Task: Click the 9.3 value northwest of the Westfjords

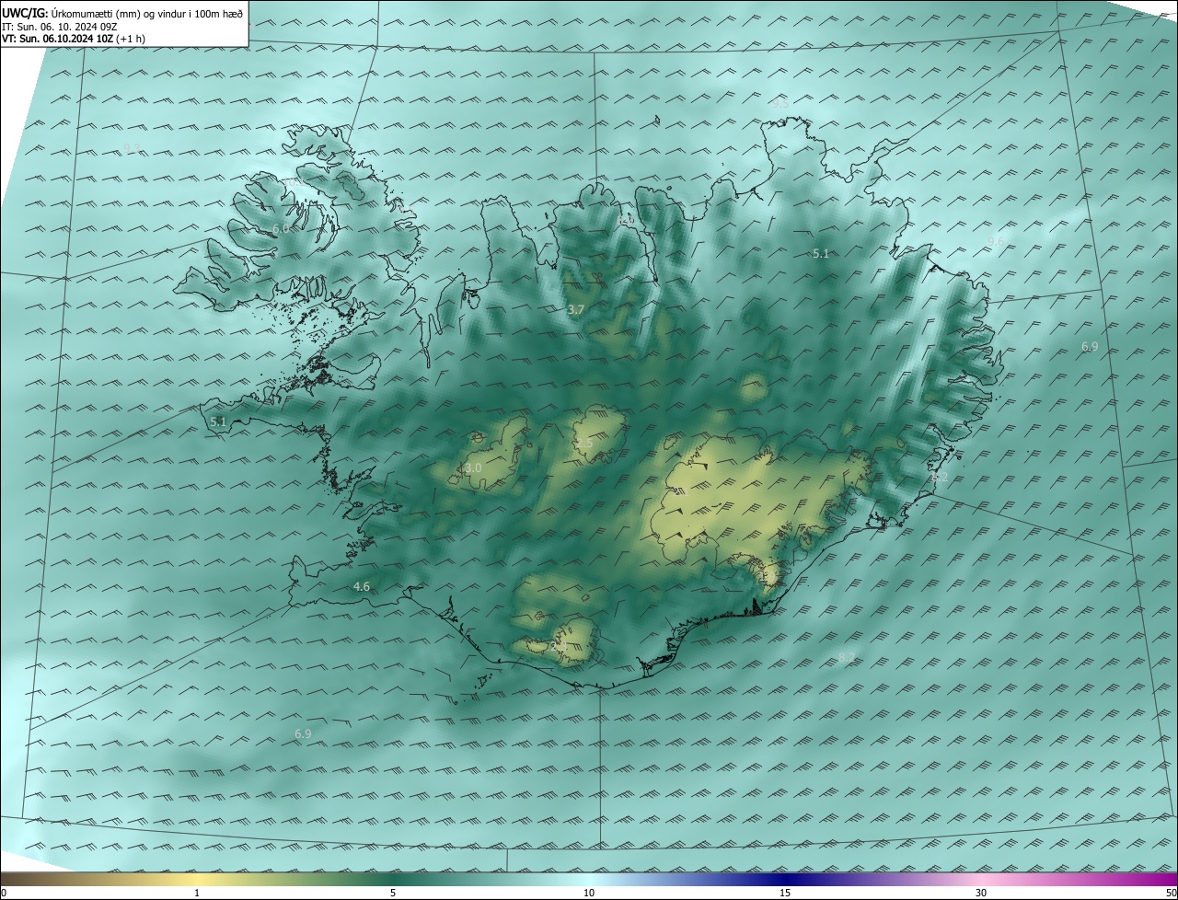Action: coord(133,148)
